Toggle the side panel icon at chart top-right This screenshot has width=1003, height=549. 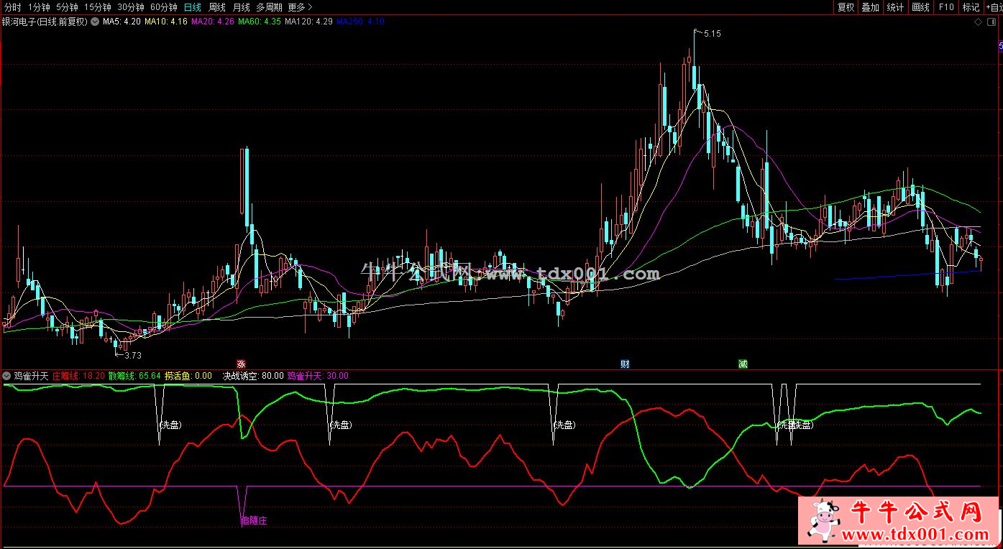pyautogui.click(x=991, y=22)
